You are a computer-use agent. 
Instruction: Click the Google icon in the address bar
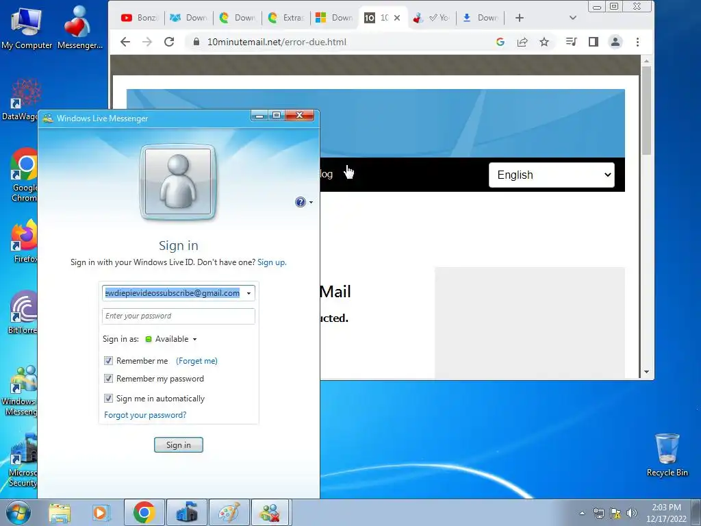pyautogui.click(x=500, y=42)
